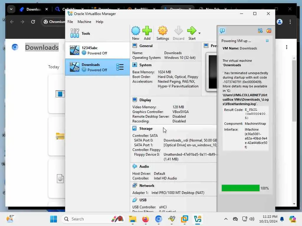Click the System section icon
Image resolution: width=302 pixels, height=226 pixels.
[134, 65]
